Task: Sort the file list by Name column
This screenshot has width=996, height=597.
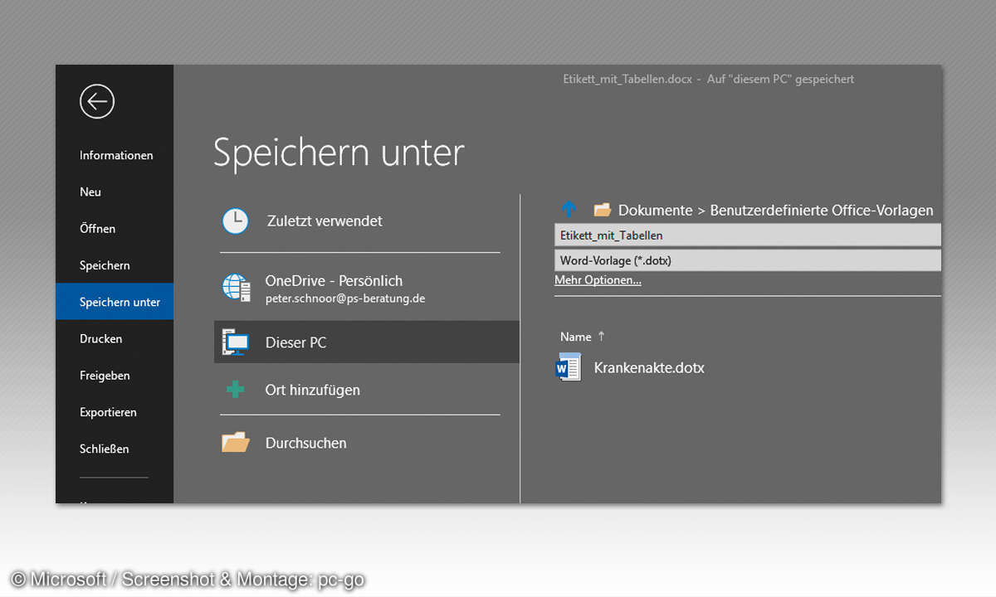Action: point(575,337)
